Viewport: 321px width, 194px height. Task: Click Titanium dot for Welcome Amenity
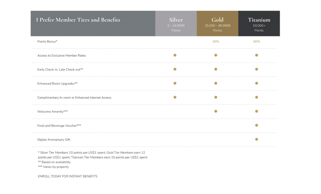(256, 111)
